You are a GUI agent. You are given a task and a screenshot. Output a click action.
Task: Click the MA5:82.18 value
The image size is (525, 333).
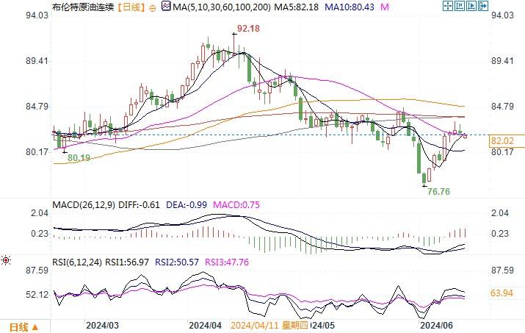click(x=297, y=7)
